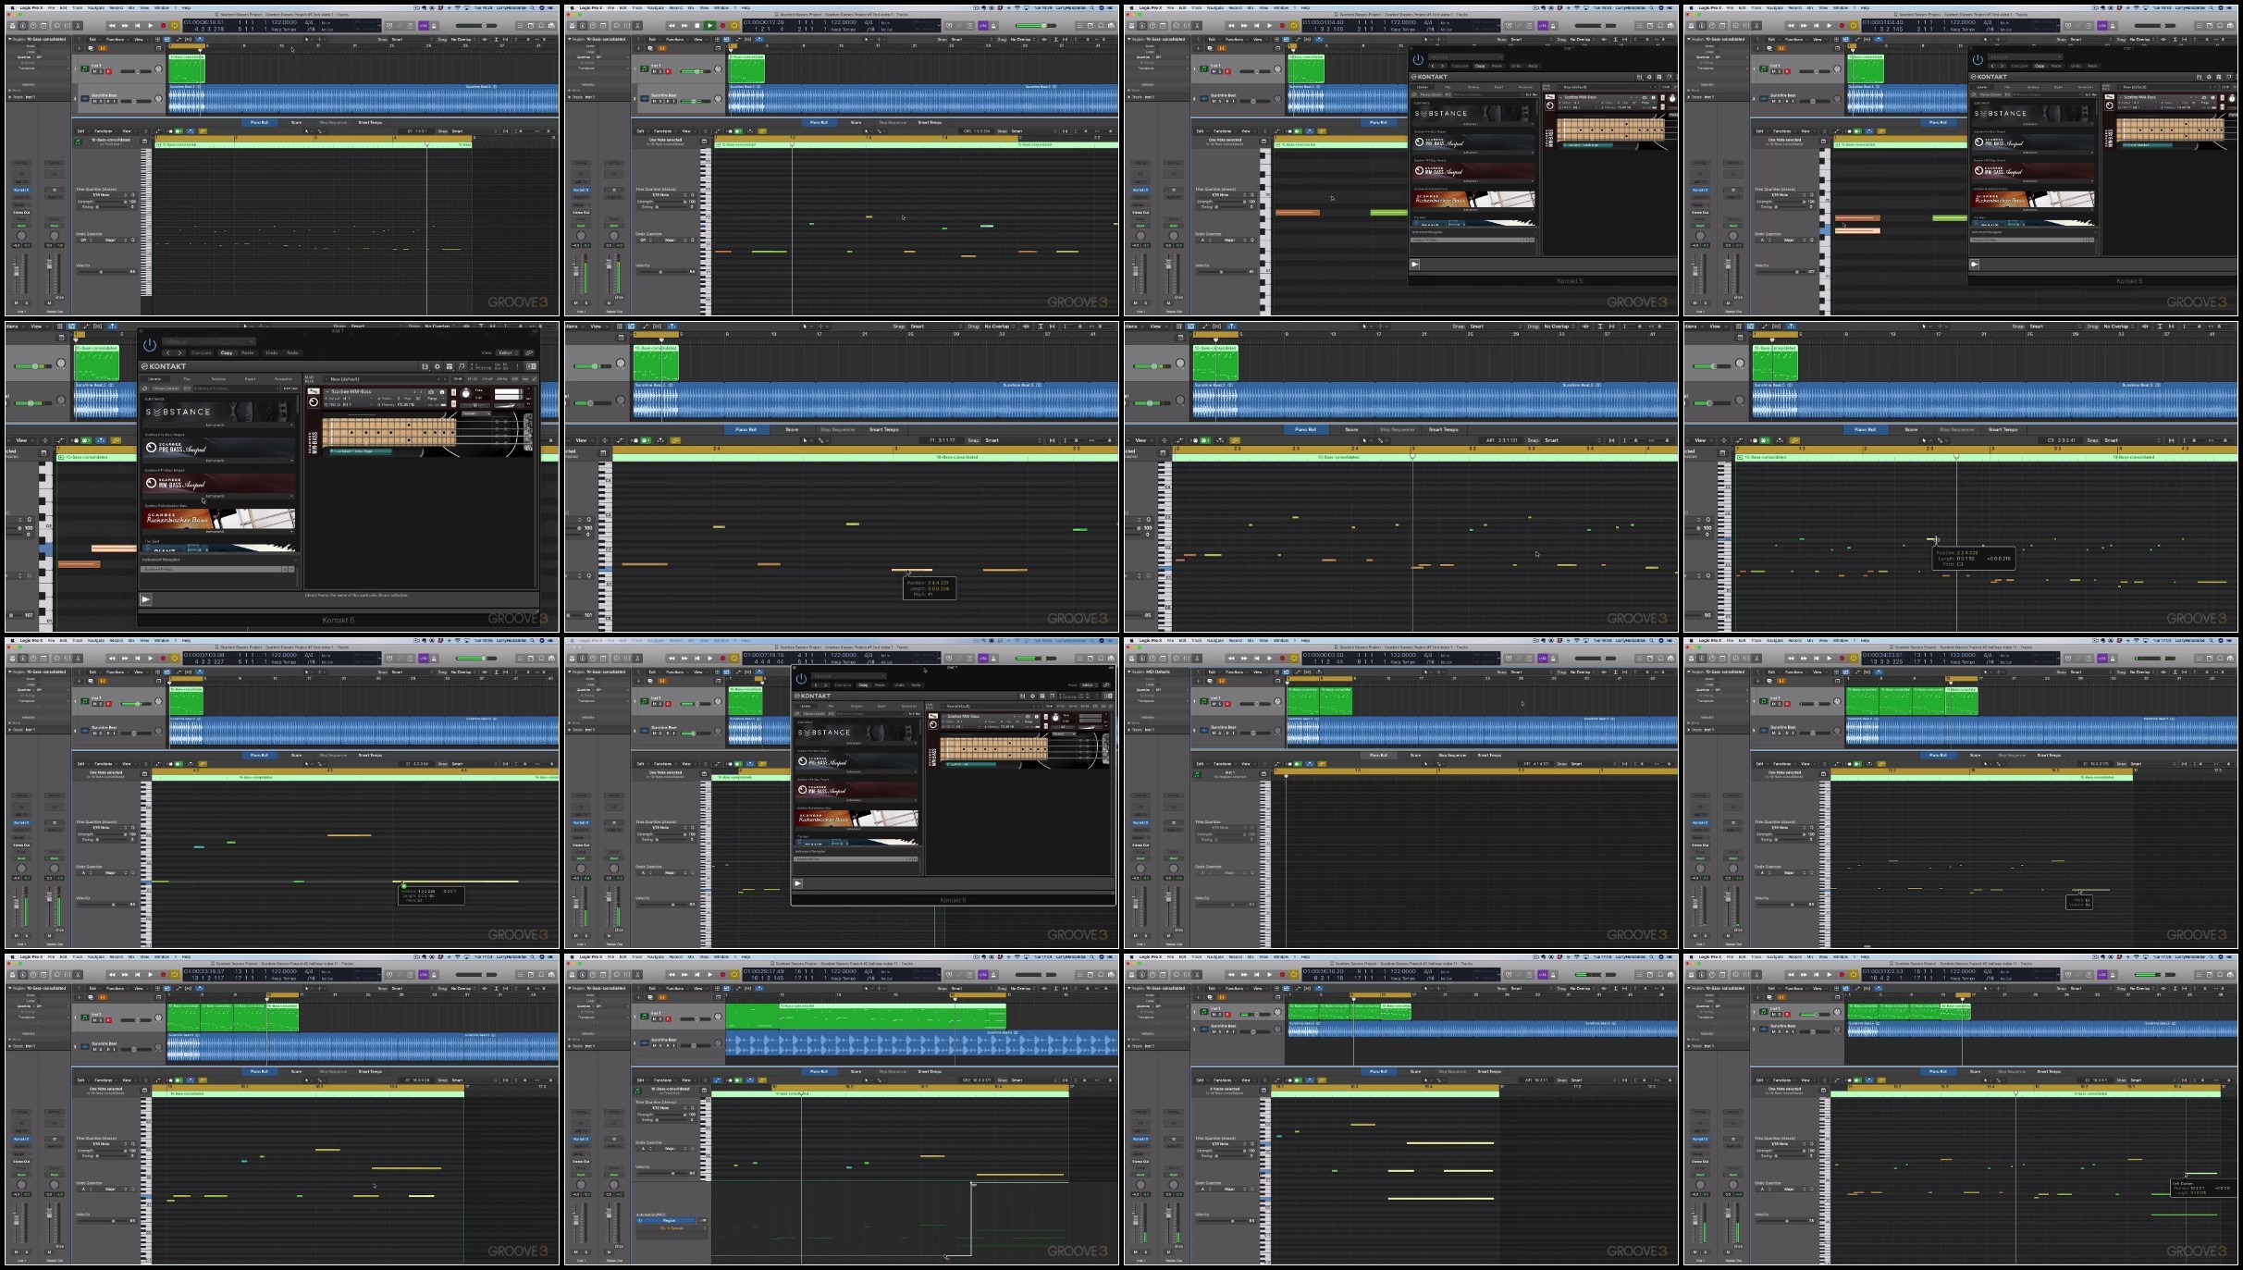Second-row first frame: click Kontakt rack view icon
Screen dimensions: 2243x1270
(x=450, y=366)
